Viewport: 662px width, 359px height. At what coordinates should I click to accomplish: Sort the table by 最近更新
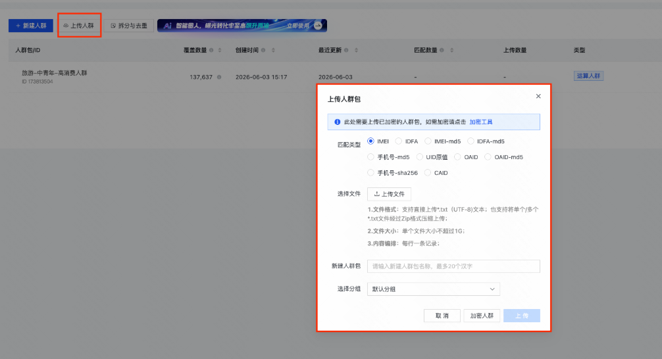coord(356,50)
